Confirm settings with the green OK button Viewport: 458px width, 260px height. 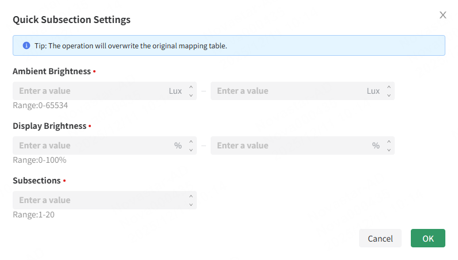point(428,238)
